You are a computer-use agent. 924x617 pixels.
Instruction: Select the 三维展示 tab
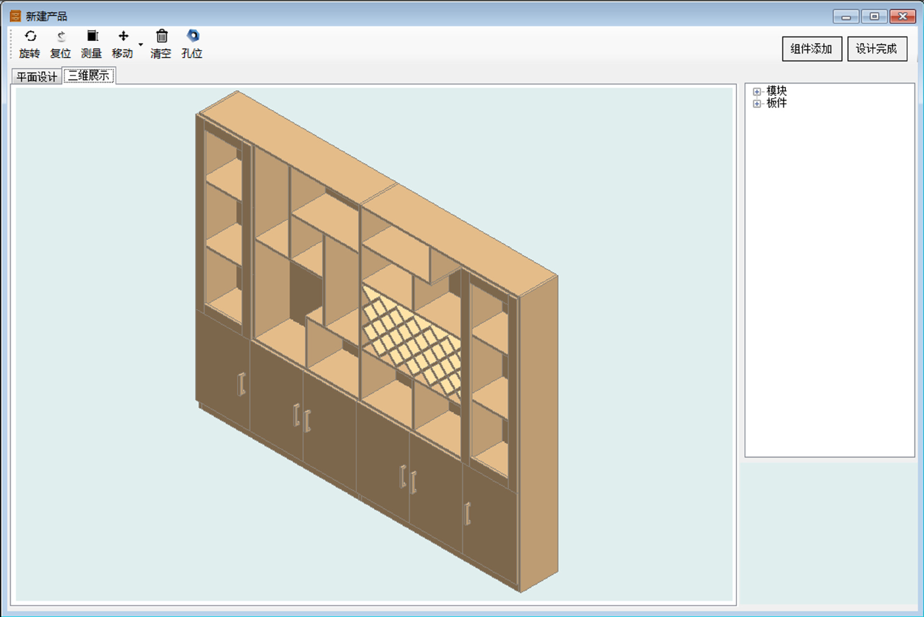tap(89, 76)
